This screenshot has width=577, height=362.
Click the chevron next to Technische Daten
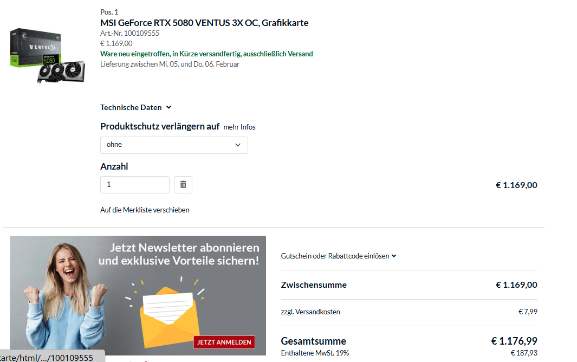168,107
